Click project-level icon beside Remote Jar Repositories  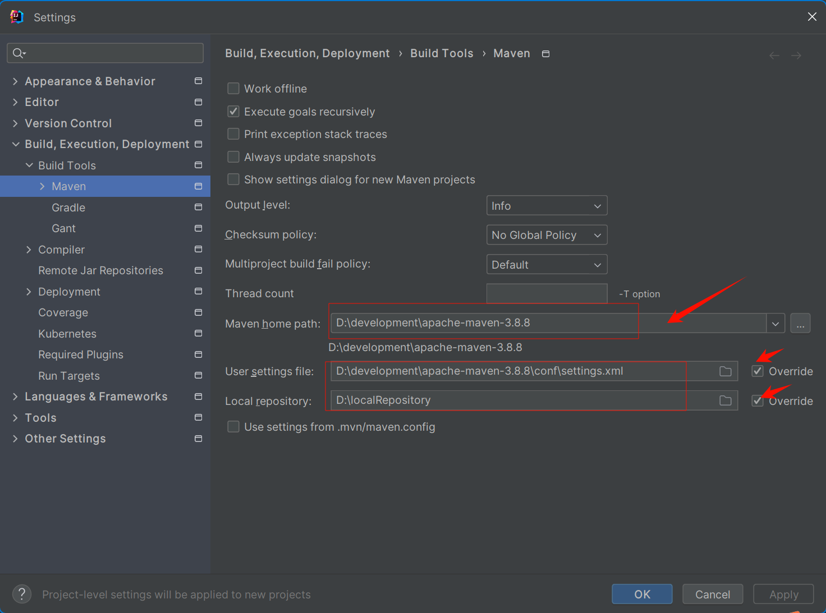[x=198, y=270]
